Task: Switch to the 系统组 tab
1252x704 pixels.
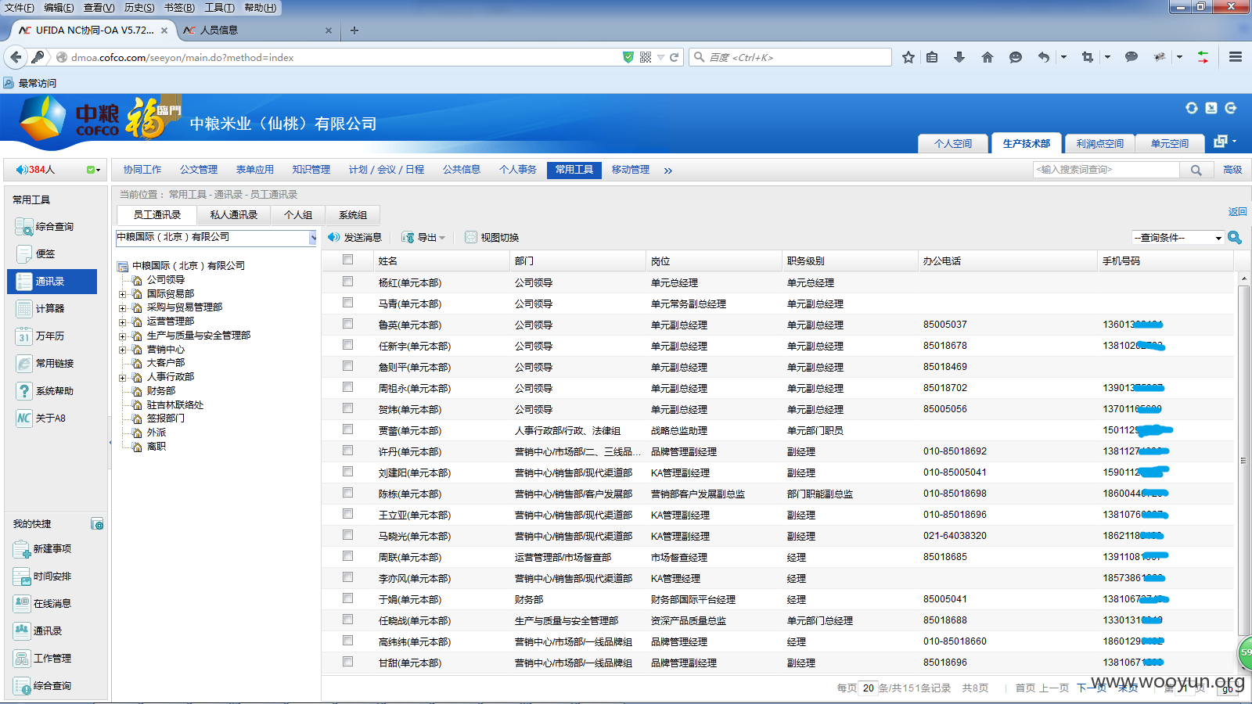Action: pyautogui.click(x=353, y=215)
